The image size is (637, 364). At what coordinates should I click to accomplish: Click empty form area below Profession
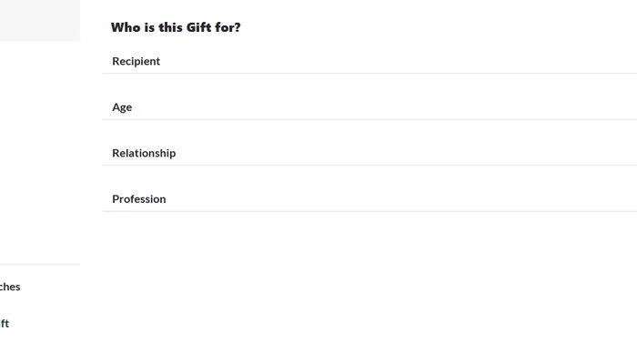(x=369, y=282)
